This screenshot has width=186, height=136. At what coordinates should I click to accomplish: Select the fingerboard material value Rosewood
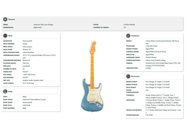tap(26, 60)
